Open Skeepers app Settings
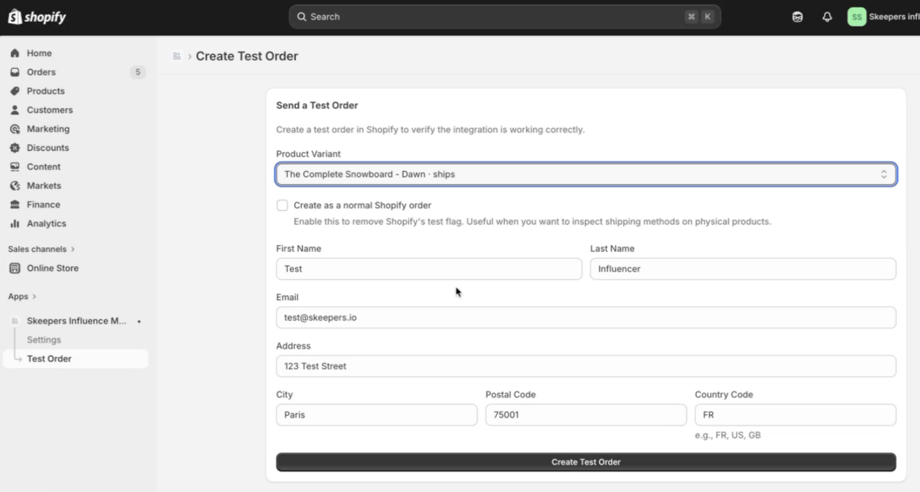The width and height of the screenshot is (920, 492). pos(44,340)
